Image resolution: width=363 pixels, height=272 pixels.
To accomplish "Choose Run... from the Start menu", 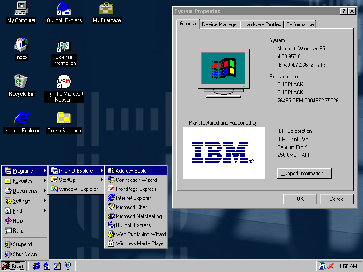I will pos(25,231).
